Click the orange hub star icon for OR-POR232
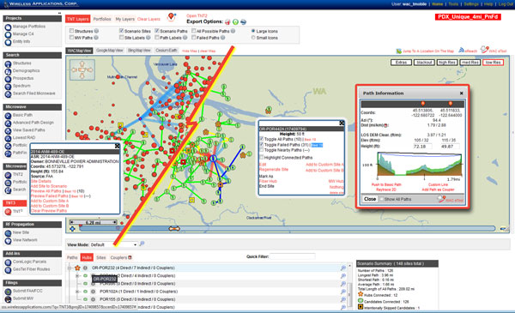 coord(77,268)
